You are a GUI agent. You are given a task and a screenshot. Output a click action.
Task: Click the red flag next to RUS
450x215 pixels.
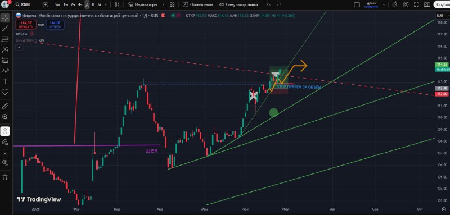(163, 16)
